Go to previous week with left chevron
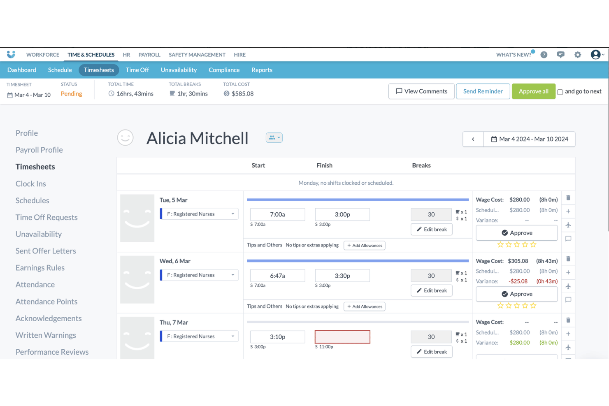The width and height of the screenshot is (609, 406). coord(473,139)
